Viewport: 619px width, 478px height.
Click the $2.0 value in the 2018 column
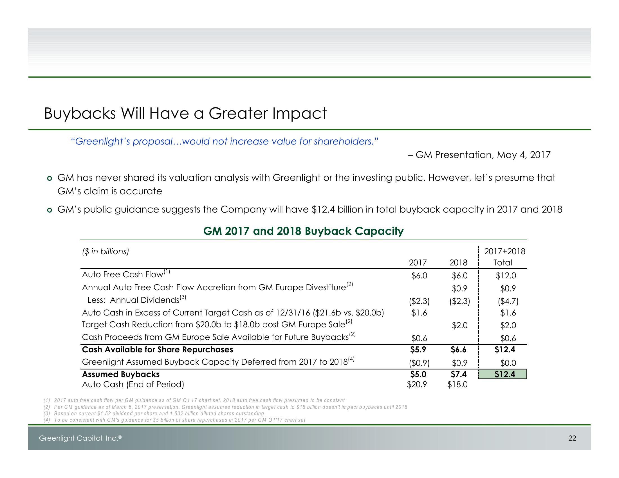coord(459,325)
